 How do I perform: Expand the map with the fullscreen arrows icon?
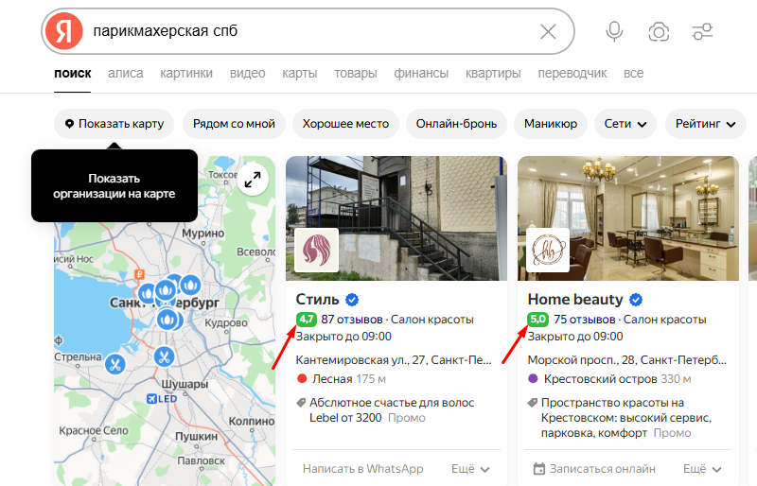point(253,180)
